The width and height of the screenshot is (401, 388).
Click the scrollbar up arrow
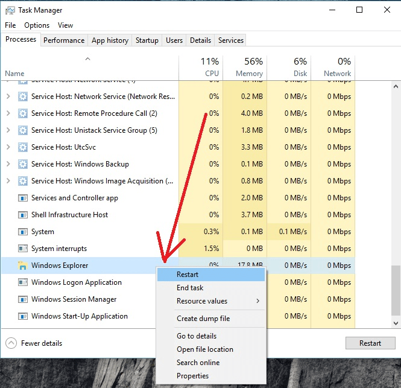coord(396,86)
